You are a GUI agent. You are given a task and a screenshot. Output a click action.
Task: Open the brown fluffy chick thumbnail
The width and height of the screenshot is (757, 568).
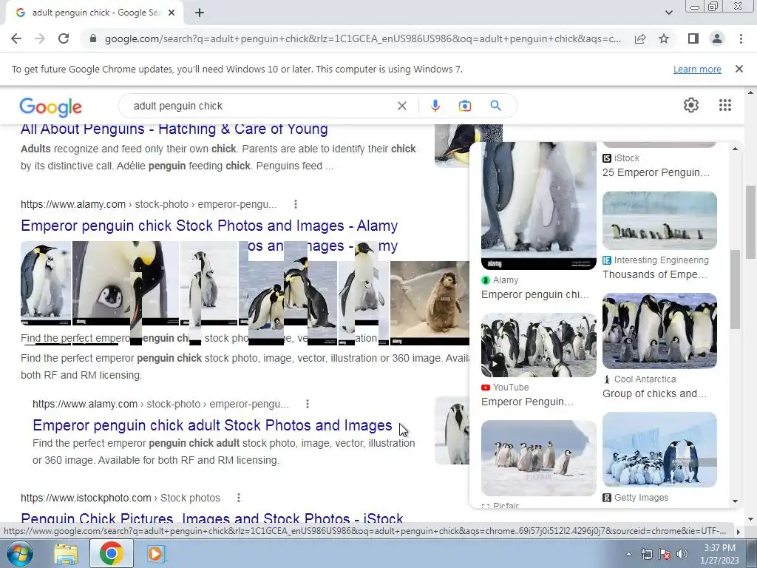point(430,302)
